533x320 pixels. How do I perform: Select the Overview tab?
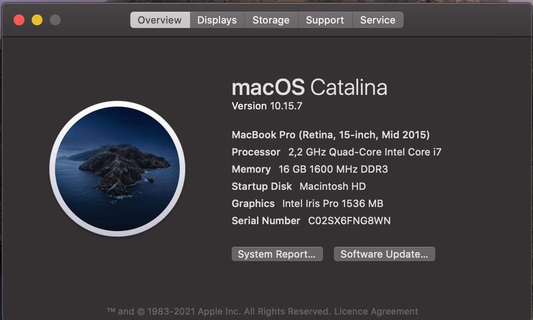click(160, 20)
